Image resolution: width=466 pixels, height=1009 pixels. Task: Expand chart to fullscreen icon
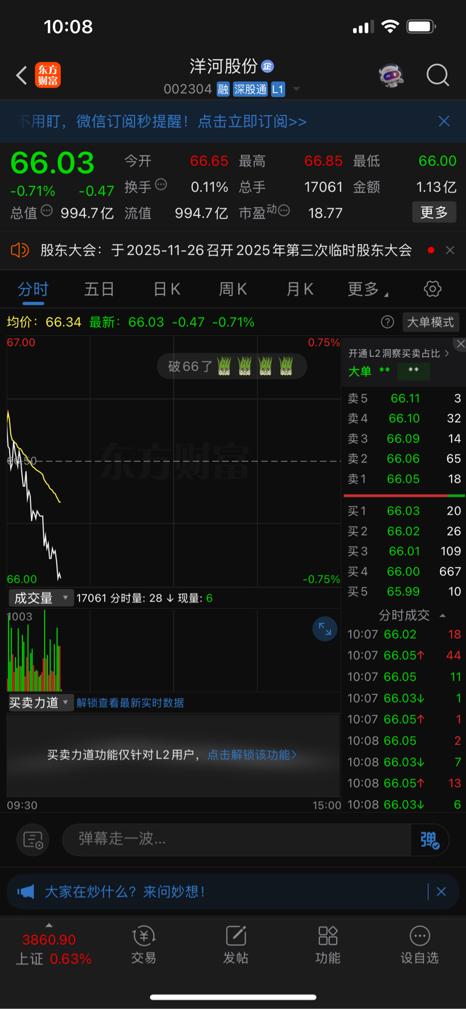[x=325, y=629]
